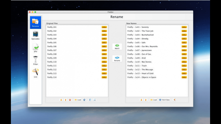Select 'Firefly - 1x10 - War Stories'
Viewport: 221px width, 124px height.
pos(157,62)
